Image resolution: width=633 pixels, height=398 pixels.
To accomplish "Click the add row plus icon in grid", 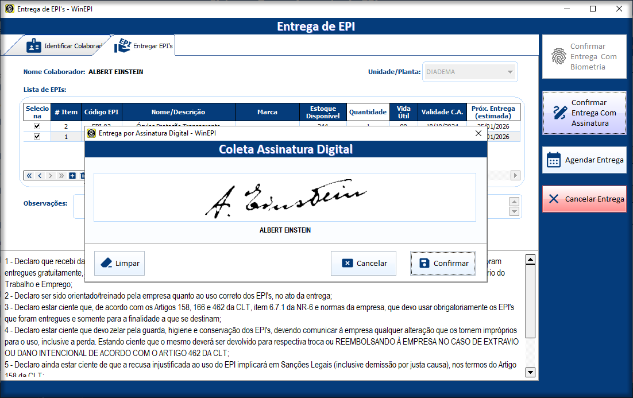I will click(72, 176).
